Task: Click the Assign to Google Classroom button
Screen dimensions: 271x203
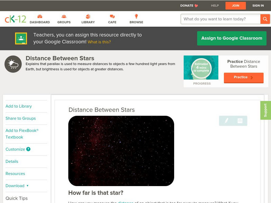Action: tap(231, 38)
